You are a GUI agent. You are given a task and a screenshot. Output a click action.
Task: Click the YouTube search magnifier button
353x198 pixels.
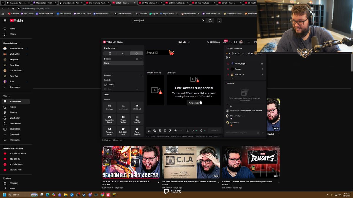(x=210, y=21)
